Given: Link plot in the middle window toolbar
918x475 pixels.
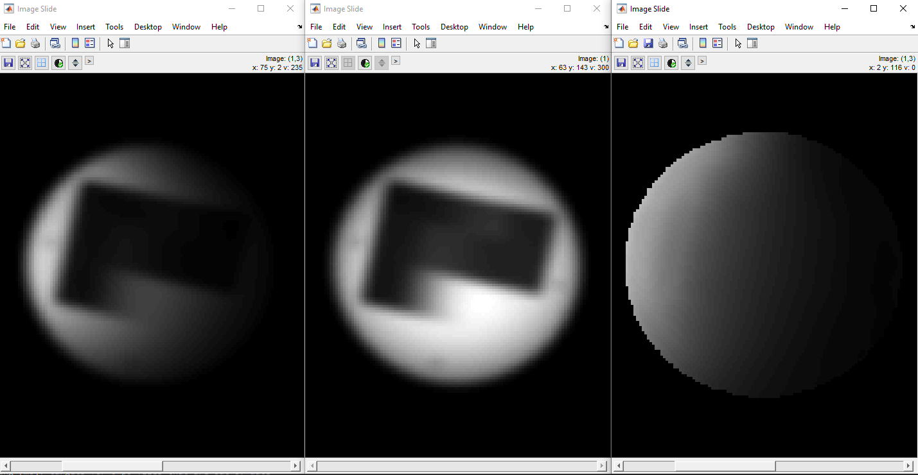Looking at the screenshot, I should click(362, 43).
